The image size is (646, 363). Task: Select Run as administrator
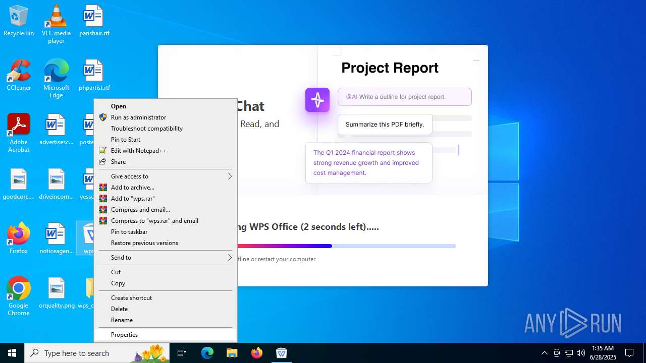[166, 117]
